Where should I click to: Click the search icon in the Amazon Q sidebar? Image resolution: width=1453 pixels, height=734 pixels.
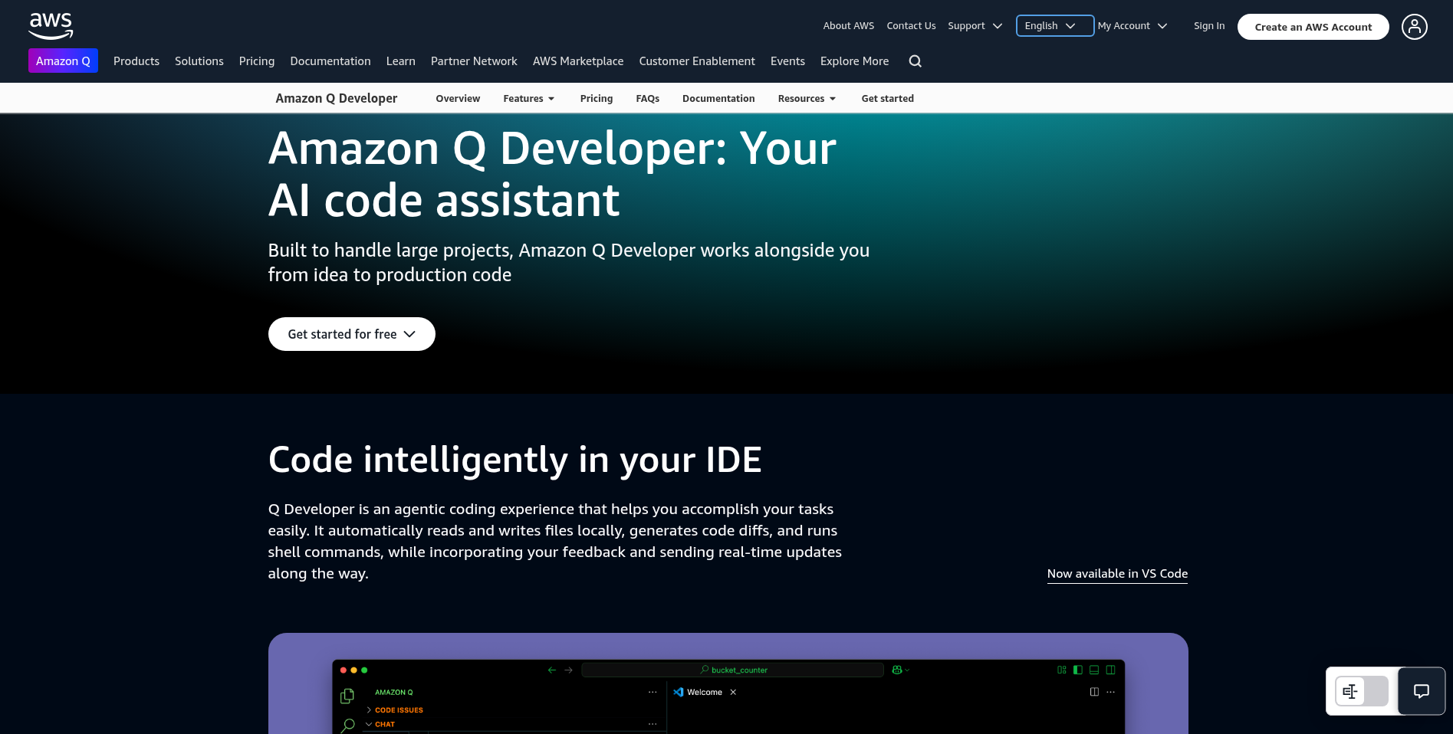[347, 725]
